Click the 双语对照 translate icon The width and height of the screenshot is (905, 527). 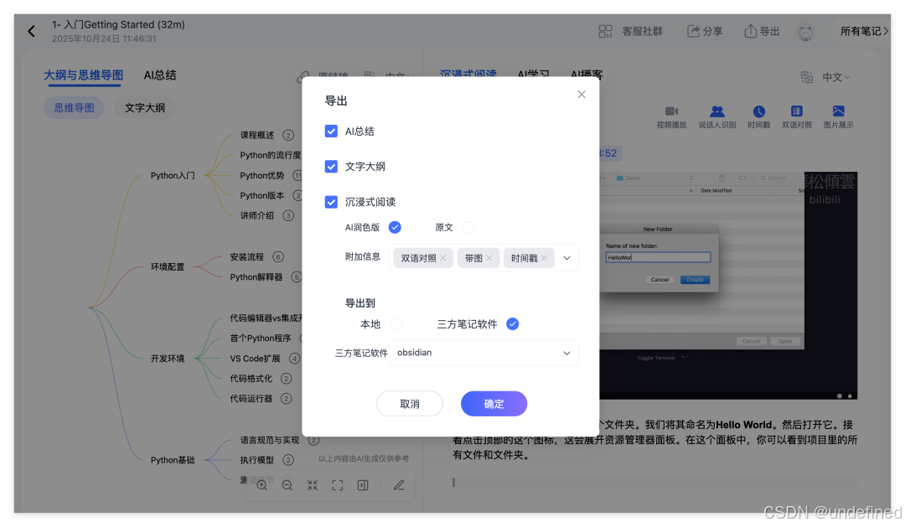coord(797,111)
